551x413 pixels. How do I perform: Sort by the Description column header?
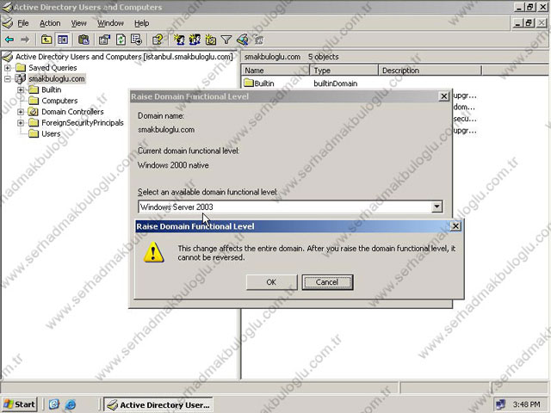coord(430,71)
